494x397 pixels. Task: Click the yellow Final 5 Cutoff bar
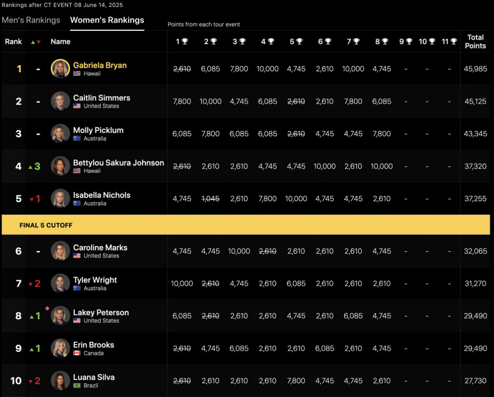[246, 225]
